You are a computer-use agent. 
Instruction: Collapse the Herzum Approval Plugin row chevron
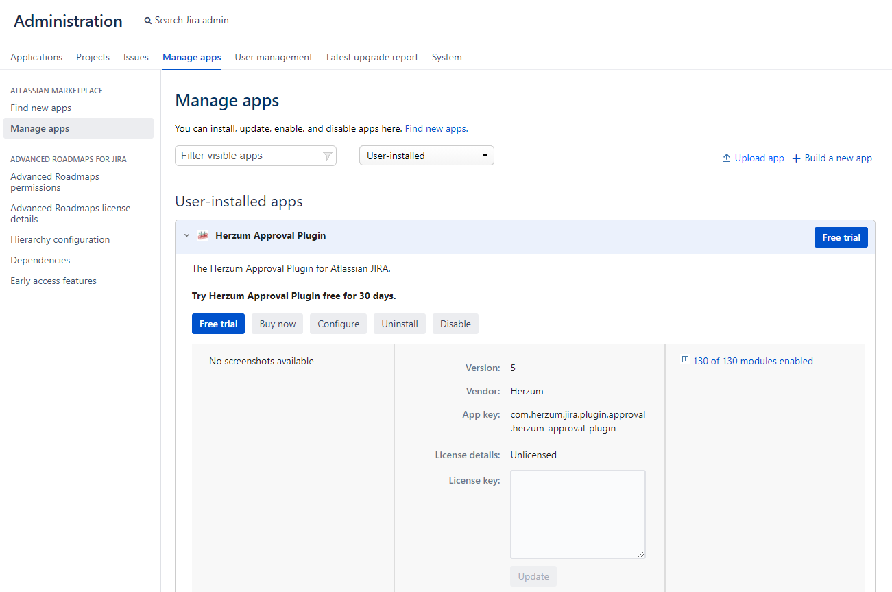point(186,236)
